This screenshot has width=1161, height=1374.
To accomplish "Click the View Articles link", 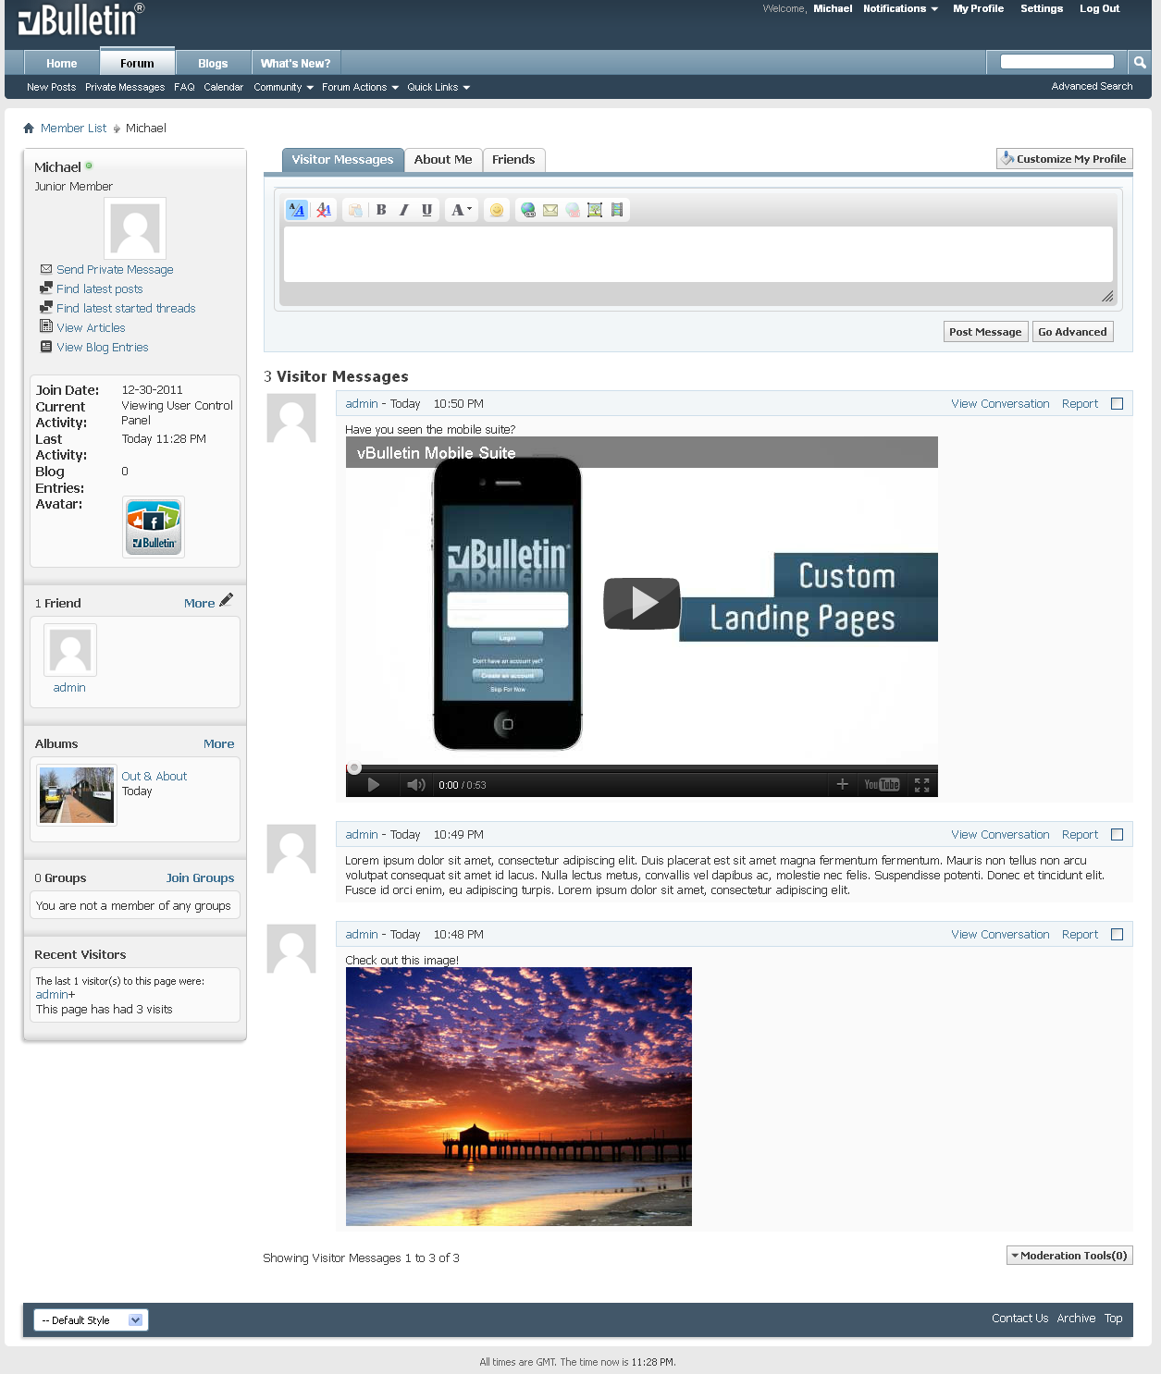I will (x=91, y=328).
